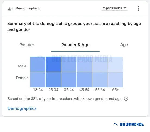Click the 45-54 age axis label
This screenshot has width=150, height=132.
(84, 90)
